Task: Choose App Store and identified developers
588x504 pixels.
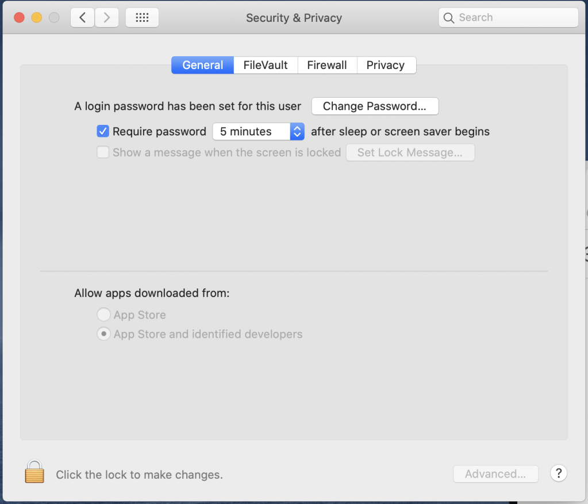Action: tap(103, 334)
